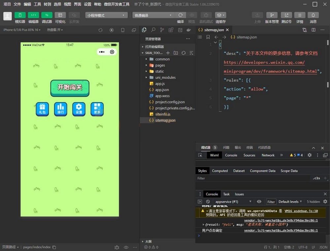Open the 帮助 menu
Screen dimensions: 330x251
tap(97, 4)
